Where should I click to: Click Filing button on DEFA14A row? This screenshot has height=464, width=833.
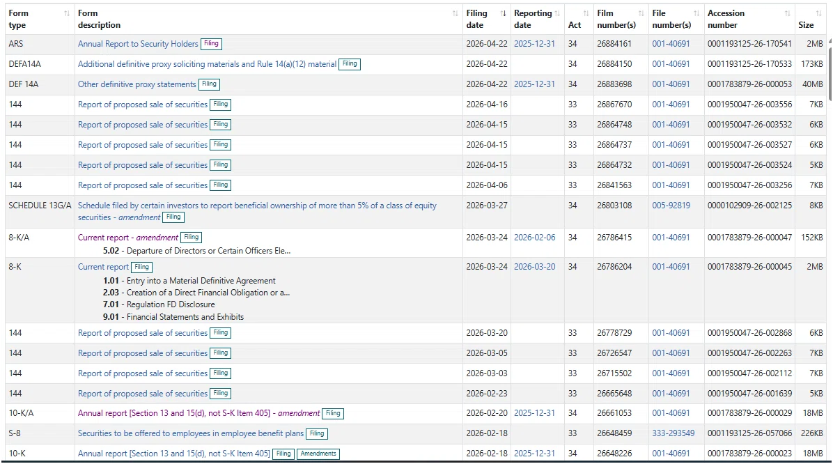coord(350,64)
